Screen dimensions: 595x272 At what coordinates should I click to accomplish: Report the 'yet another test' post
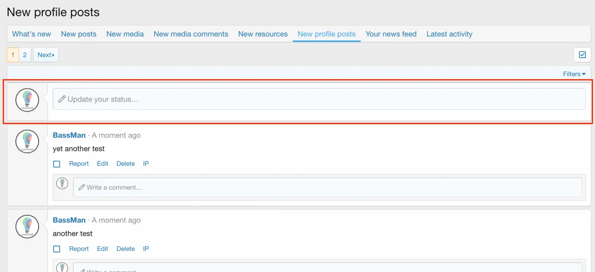click(x=79, y=164)
